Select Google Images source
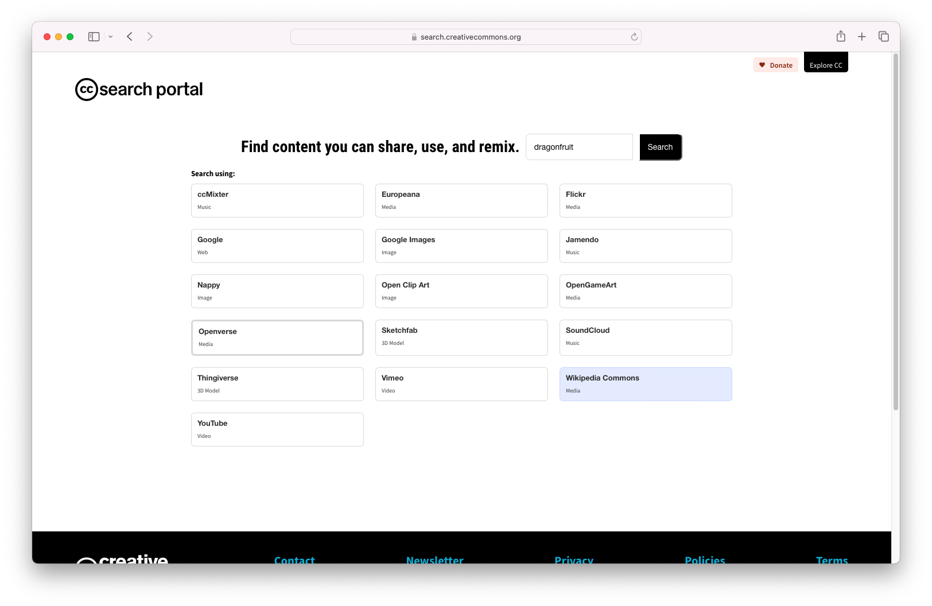The width and height of the screenshot is (932, 606). tap(461, 246)
